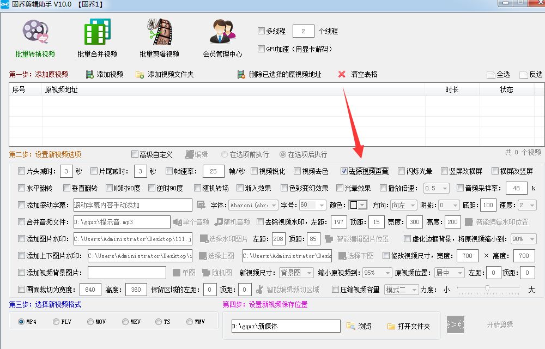Image resolution: width=545 pixels, height=349 pixels.
Task: Select TS format radio button
Action: [x=159, y=322]
